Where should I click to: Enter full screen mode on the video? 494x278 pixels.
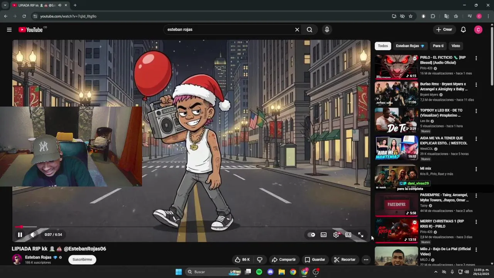pos(361,235)
